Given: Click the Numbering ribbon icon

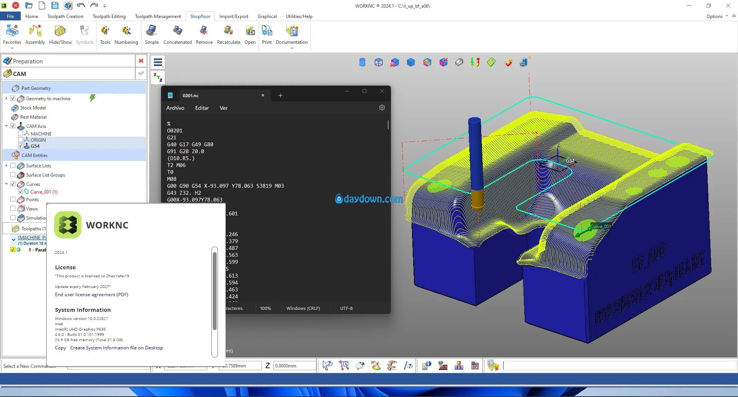Looking at the screenshot, I should point(126,35).
